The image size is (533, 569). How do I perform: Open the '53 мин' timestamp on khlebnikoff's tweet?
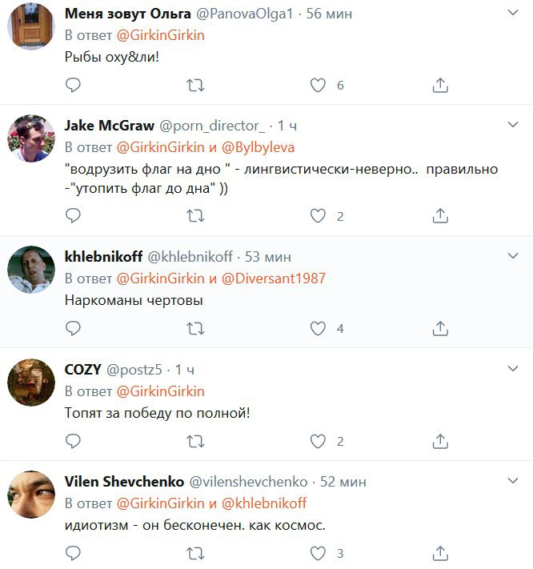[268, 256]
